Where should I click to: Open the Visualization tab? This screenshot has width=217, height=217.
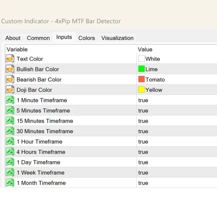click(x=117, y=38)
